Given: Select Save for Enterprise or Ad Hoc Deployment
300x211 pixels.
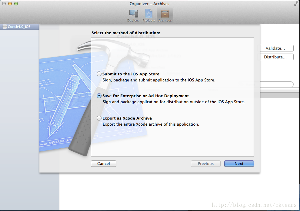Looking at the screenshot, I should 99,96.
